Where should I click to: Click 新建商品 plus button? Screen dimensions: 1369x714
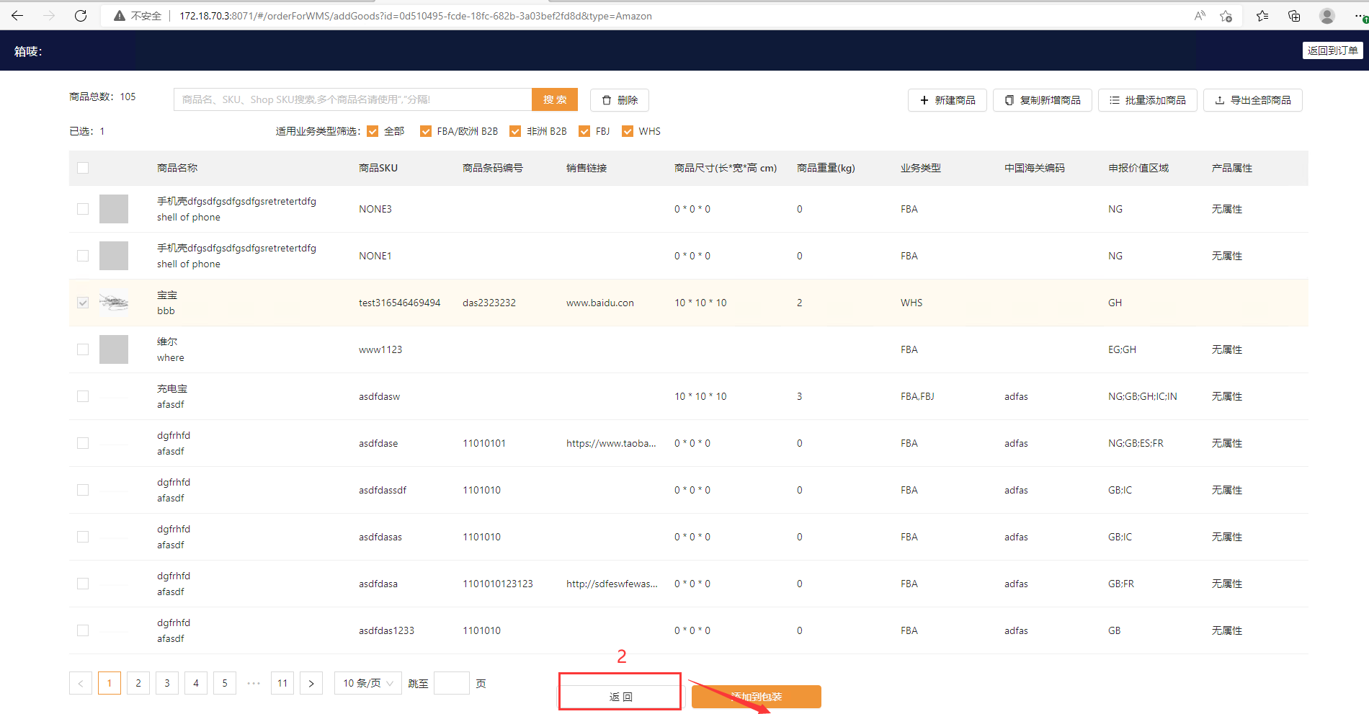click(947, 100)
